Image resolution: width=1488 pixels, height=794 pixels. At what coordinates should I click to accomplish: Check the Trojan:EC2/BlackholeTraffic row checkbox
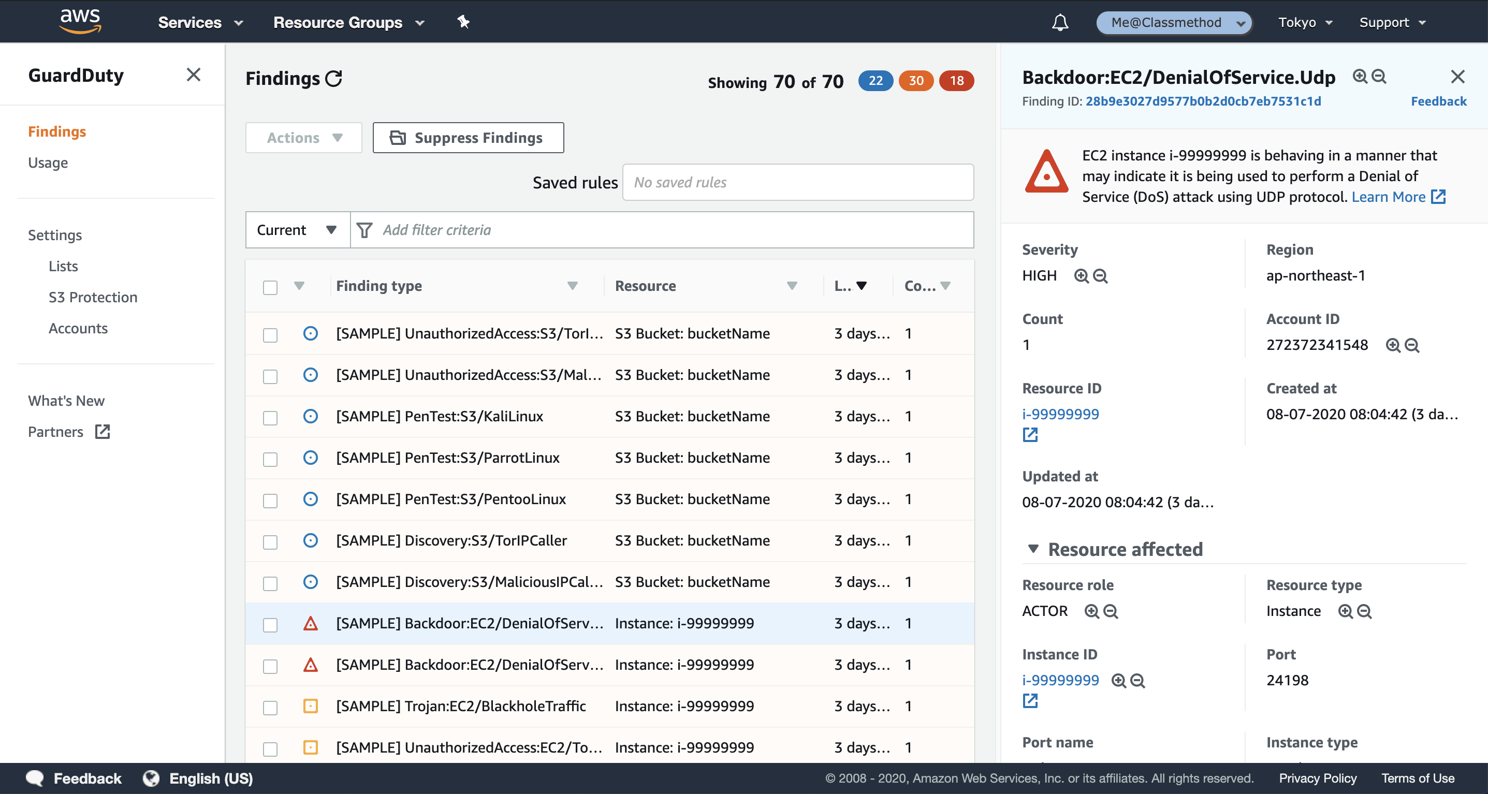pos(270,708)
